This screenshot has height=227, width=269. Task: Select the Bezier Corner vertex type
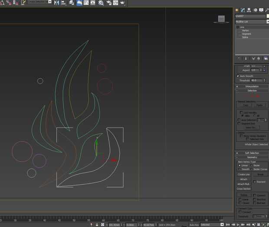[252, 169]
